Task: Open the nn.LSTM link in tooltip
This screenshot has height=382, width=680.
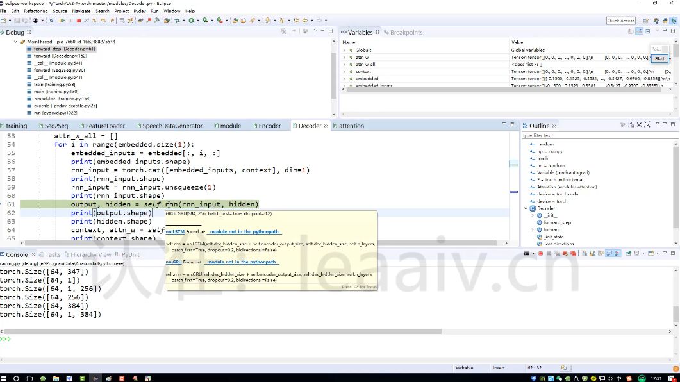Action: pos(175,231)
